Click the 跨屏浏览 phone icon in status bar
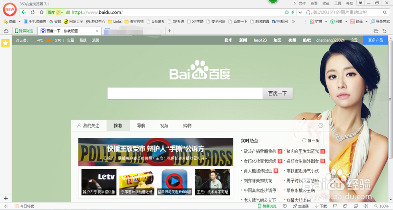 coord(260,206)
